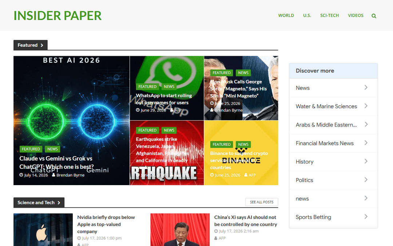Click the INSIDER PAPER site logo
Image resolution: width=393 pixels, height=246 pixels.
(x=57, y=16)
